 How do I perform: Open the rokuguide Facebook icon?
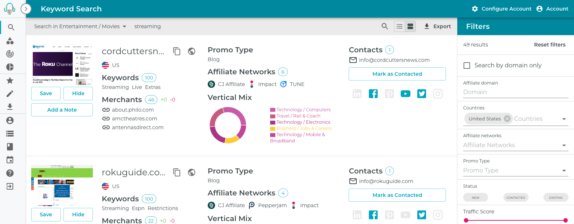click(373, 215)
